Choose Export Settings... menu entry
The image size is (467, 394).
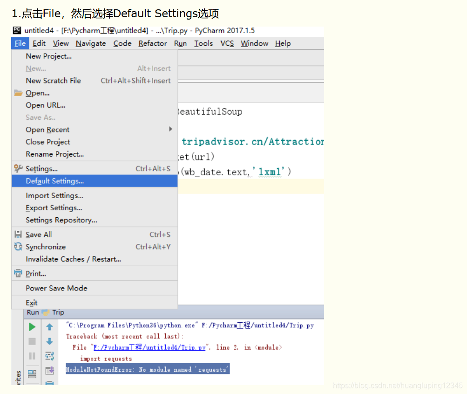pyautogui.click(x=95, y=208)
